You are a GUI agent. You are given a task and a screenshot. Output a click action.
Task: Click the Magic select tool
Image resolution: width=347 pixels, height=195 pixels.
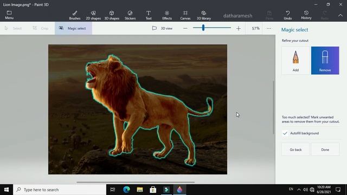tap(74, 28)
